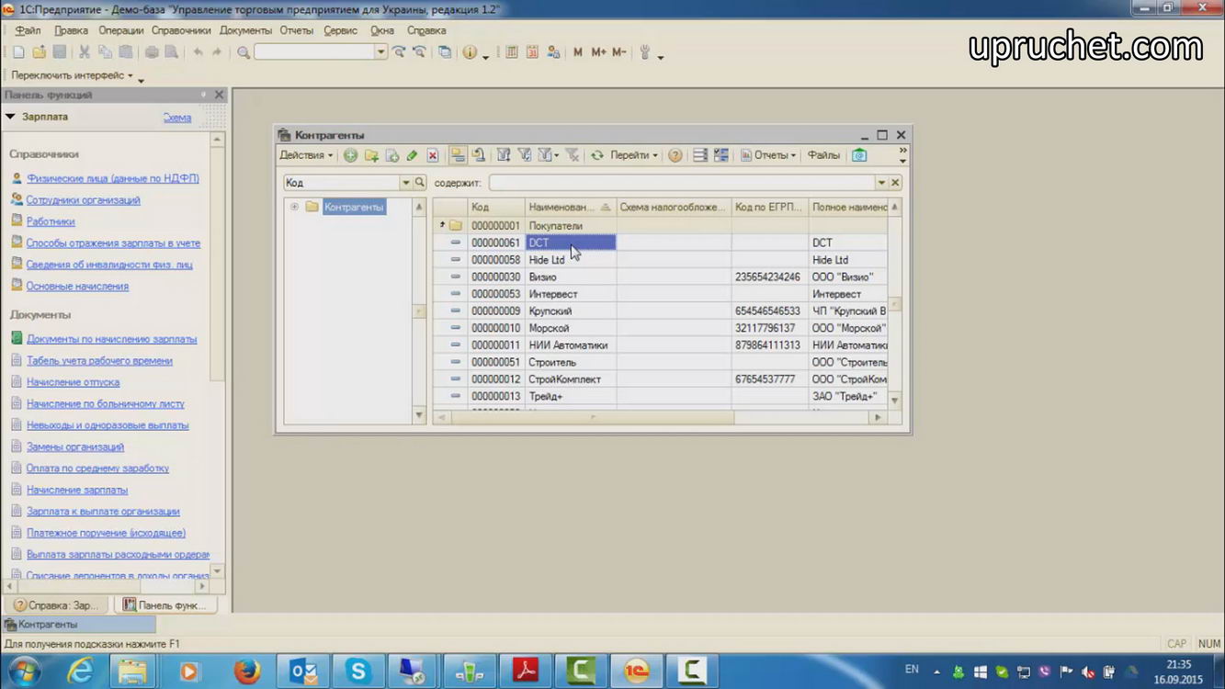1225x689 pixels.
Task: Open the Сервис menu
Action: point(340,30)
